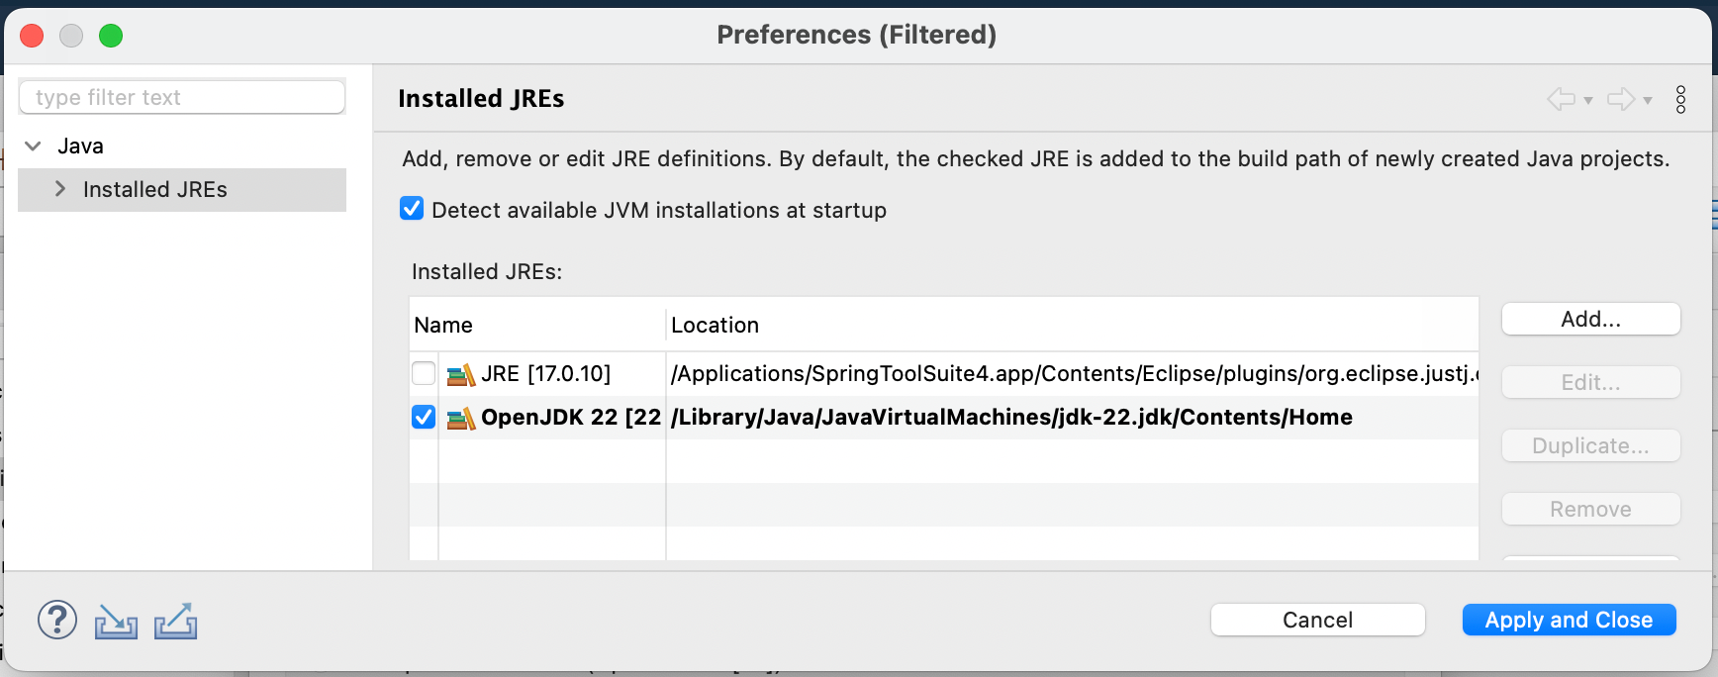
Task: Open the three-dot view menu icon
Action: [x=1680, y=99]
